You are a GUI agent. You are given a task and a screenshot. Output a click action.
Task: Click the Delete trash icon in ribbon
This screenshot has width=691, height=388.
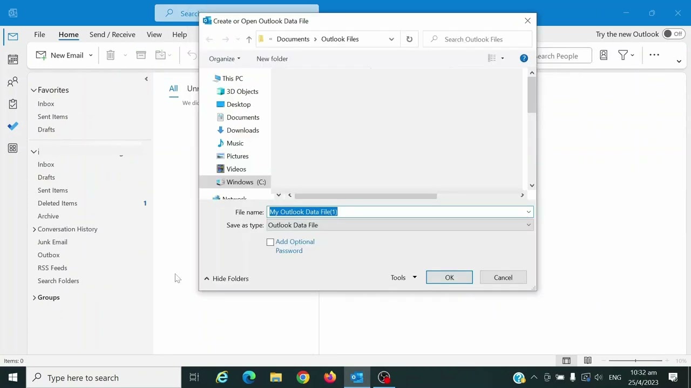111,55
